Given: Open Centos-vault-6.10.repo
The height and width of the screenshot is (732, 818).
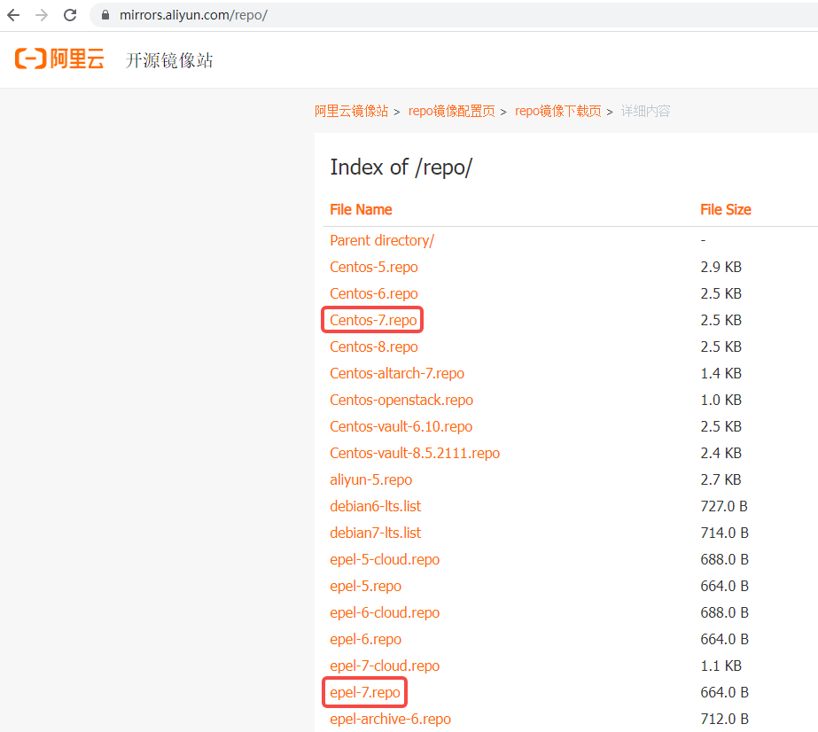Looking at the screenshot, I should pos(401,427).
